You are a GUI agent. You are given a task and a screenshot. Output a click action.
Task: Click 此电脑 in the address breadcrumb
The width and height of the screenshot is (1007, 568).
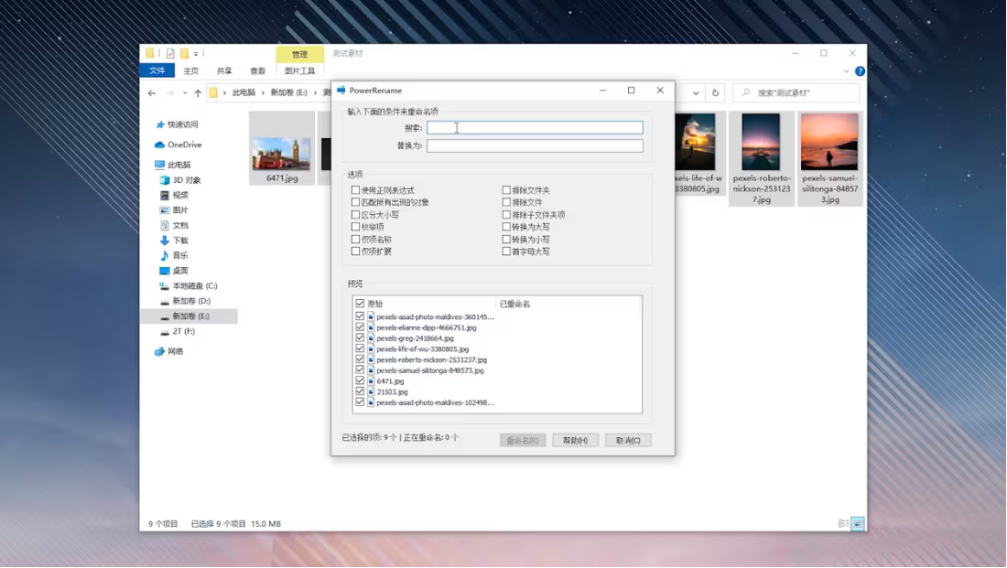(244, 93)
